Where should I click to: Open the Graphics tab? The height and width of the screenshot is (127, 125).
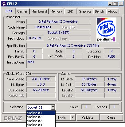tap(85, 11)
